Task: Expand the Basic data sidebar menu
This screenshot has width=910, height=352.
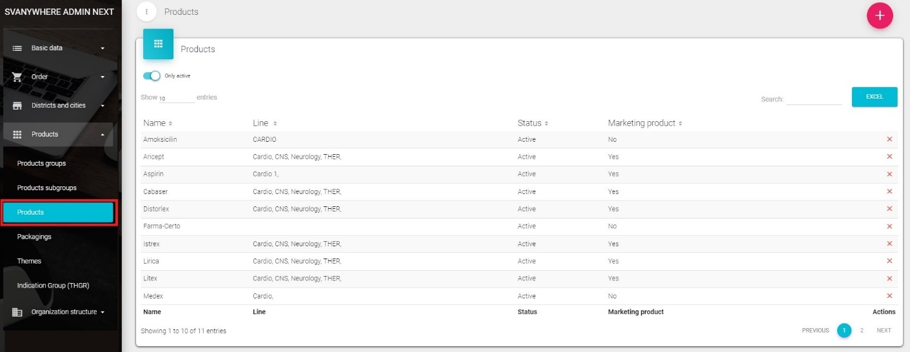Action: pyautogui.click(x=58, y=48)
